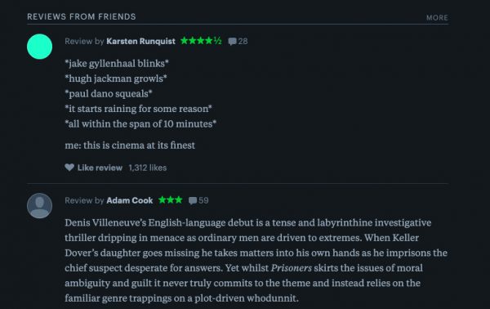
Task: Click Adam Cook's three star rating
Action: (171, 199)
